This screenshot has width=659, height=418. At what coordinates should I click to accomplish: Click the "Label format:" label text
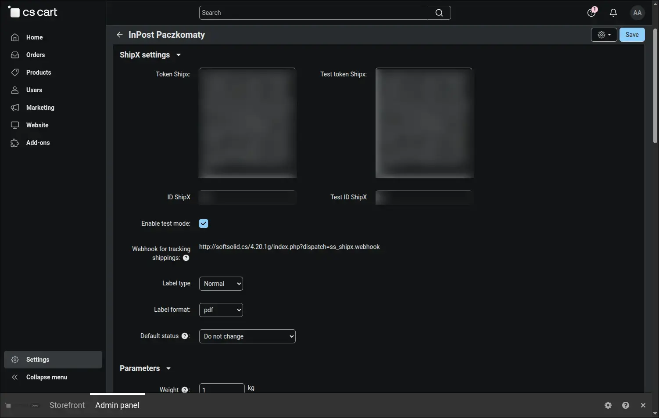click(x=172, y=310)
